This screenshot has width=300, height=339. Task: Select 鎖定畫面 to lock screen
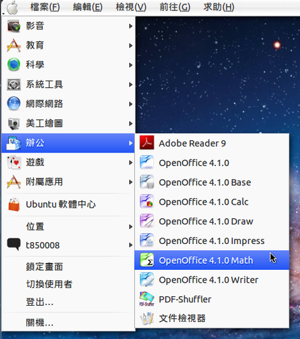(44, 266)
